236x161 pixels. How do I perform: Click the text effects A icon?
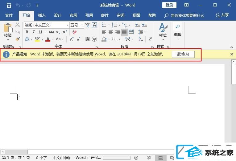[x=27, y=39]
